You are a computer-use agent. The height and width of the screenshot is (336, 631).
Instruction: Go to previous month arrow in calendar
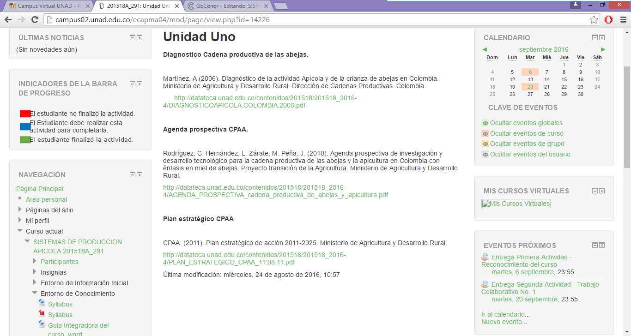pyautogui.click(x=485, y=49)
